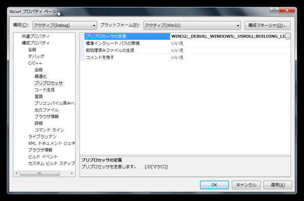Click the 適用(A) apply button
The width and height of the screenshot is (304, 201).
(278, 185)
